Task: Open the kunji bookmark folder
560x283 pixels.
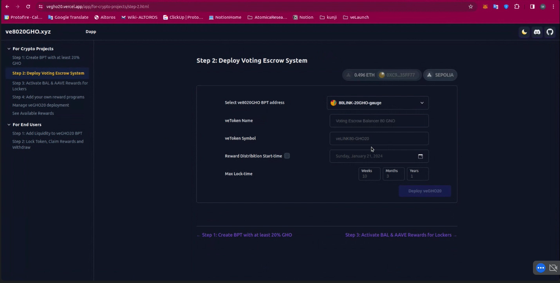Action: [x=328, y=17]
